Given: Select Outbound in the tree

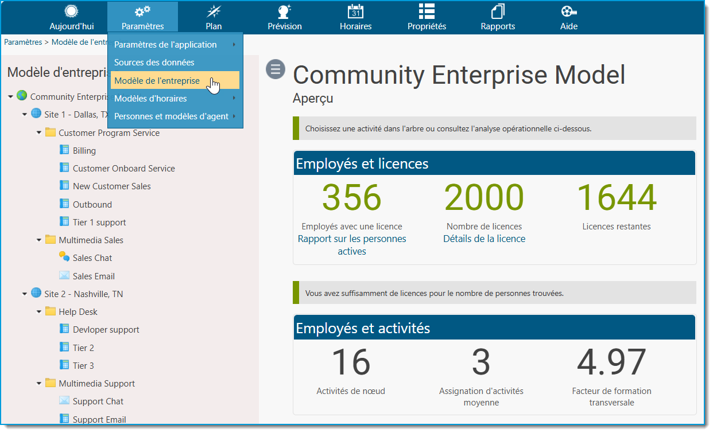Looking at the screenshot, I should (x=92, y=205).
